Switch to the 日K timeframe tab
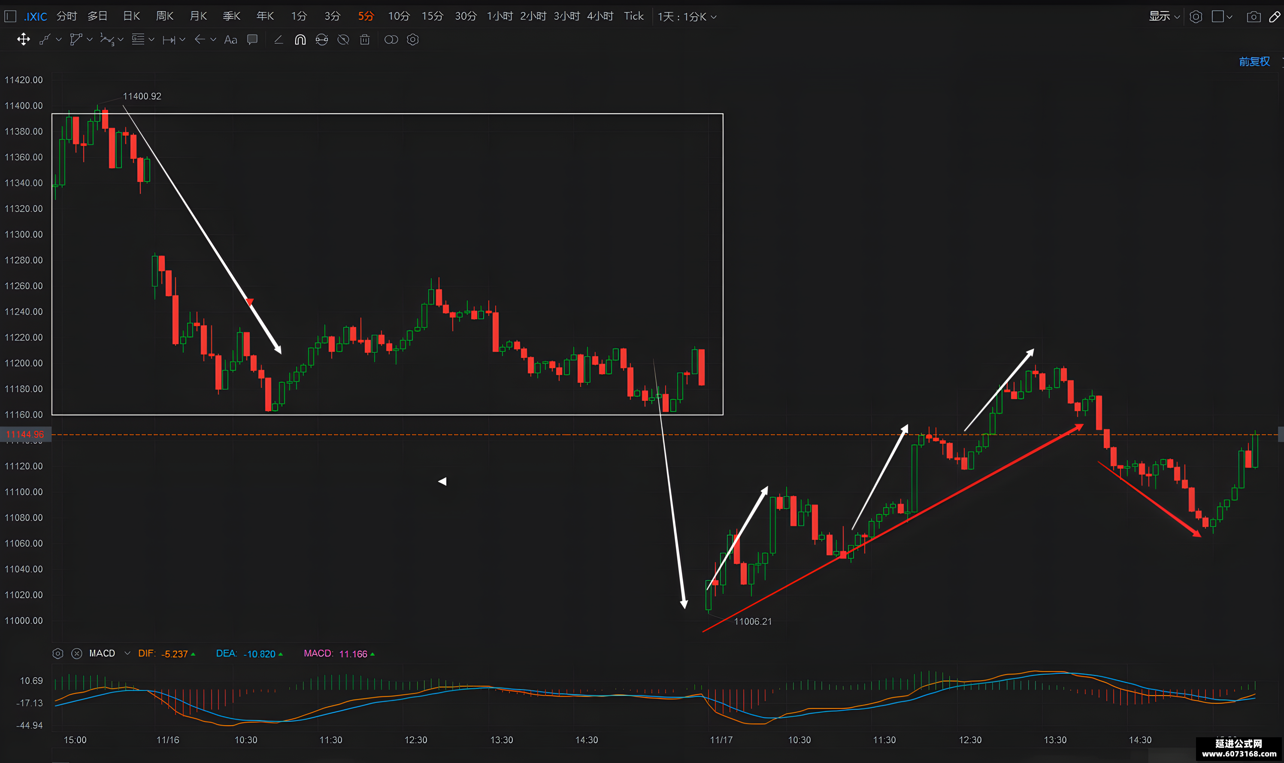This screenshot has height=763, width=1284. [132, 16]
